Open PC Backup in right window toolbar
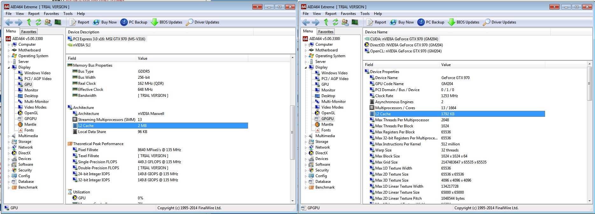 (x=431, y=22)
